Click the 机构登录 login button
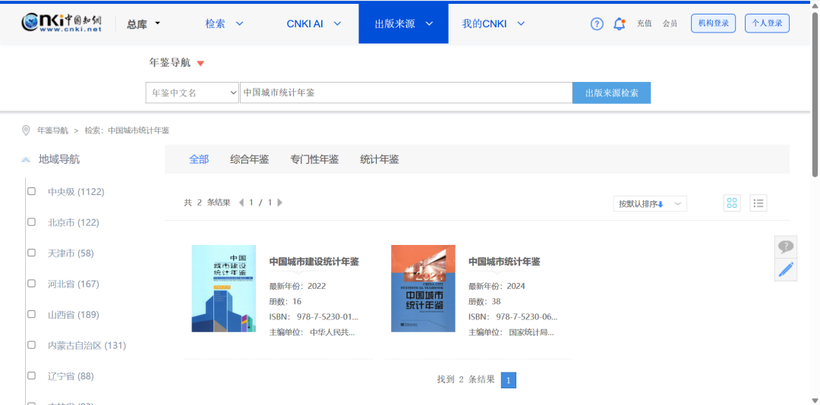 (x=713, y=24)
